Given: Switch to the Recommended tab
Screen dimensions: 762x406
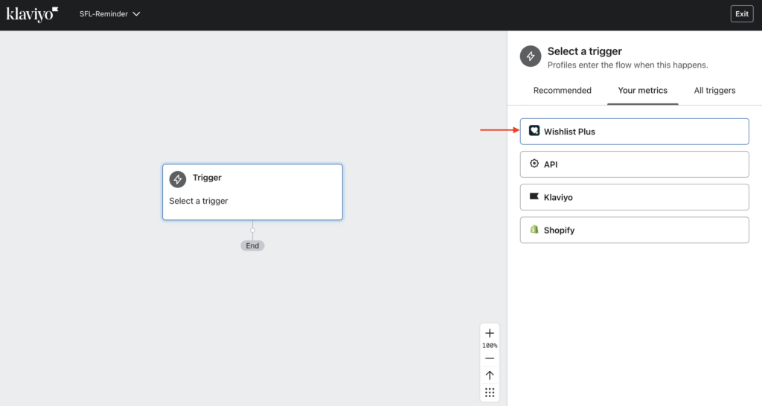Looking at the screenshot, I should (x=563, y=90).
